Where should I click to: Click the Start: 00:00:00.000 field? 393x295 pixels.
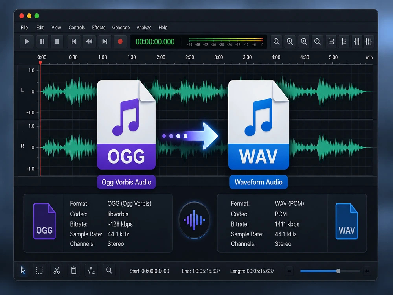[x=149, y=271]
